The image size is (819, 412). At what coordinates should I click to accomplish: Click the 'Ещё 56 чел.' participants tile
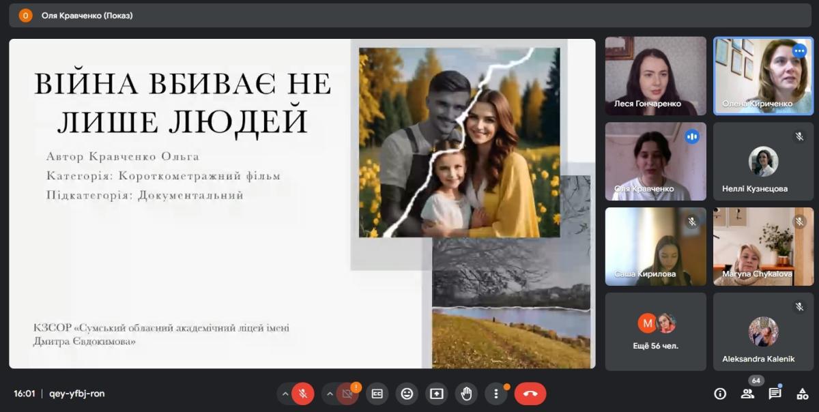(655, 332)
